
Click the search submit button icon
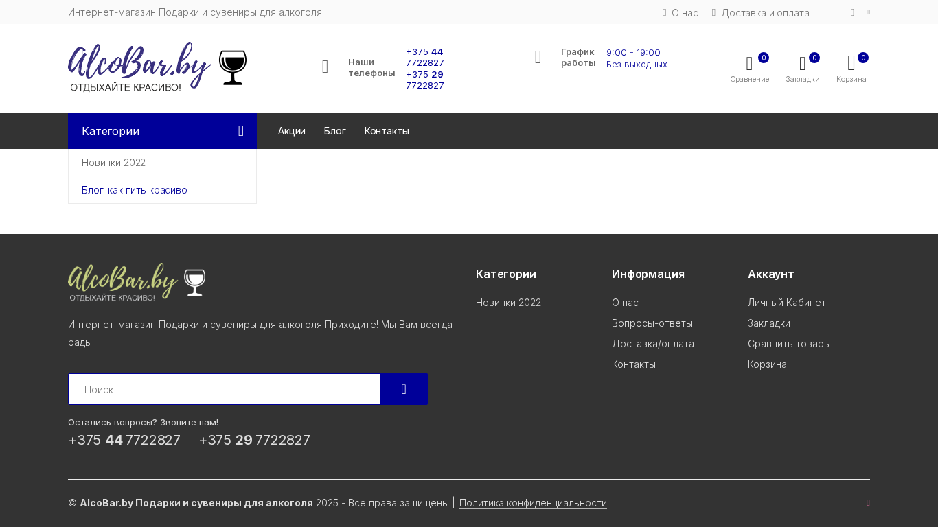[404, 389]
